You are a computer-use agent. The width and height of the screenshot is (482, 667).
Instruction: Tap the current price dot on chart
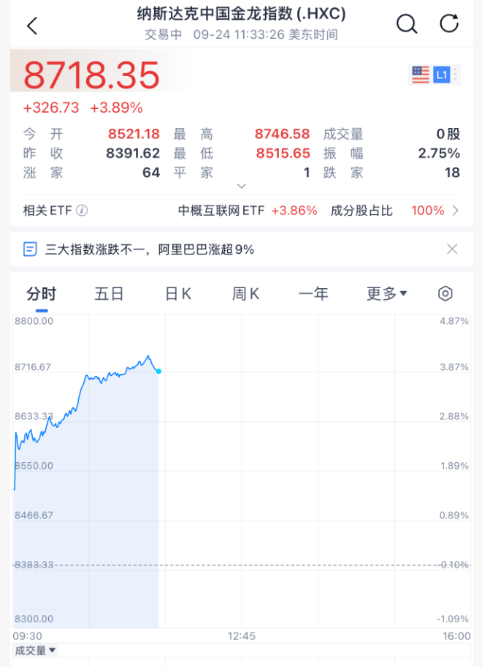[158, 372]
